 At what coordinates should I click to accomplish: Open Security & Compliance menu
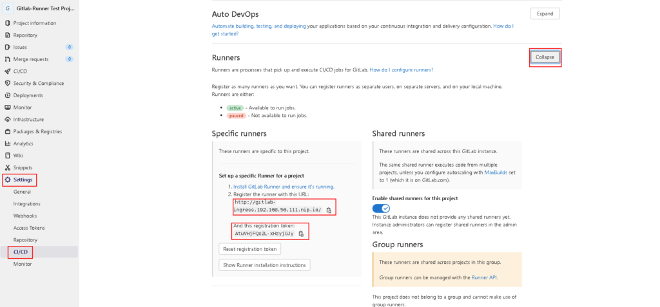pos(39,83)
